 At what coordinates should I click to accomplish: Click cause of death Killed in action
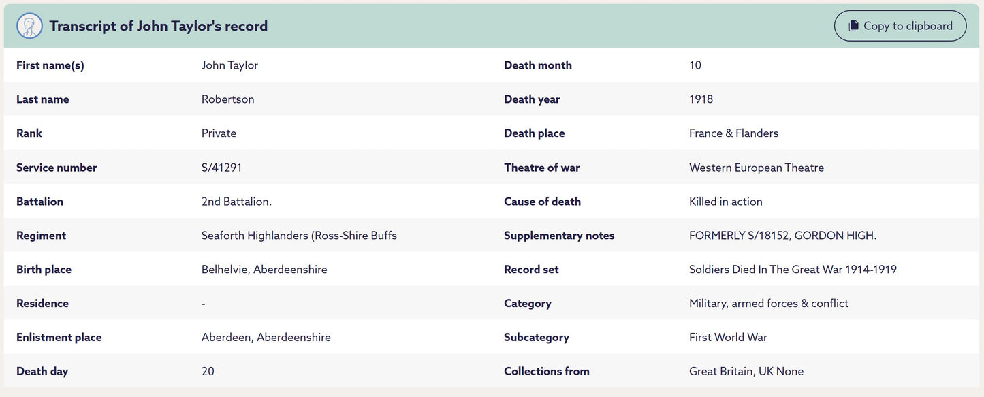tap(725, 202)
